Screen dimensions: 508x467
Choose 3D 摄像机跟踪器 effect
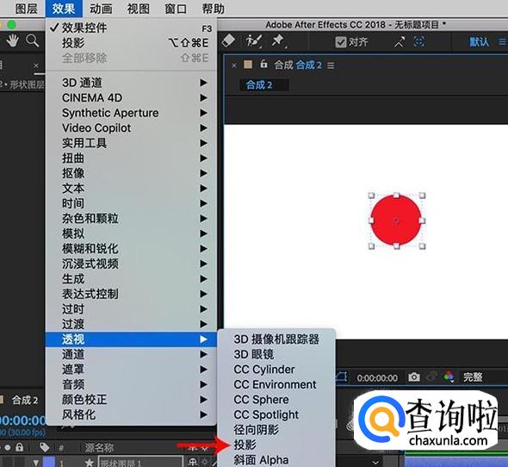pyautogui.click(x=276, y=339)
